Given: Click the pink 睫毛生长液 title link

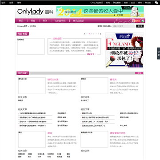Looking at the screenshot, I should coord(53,80).
